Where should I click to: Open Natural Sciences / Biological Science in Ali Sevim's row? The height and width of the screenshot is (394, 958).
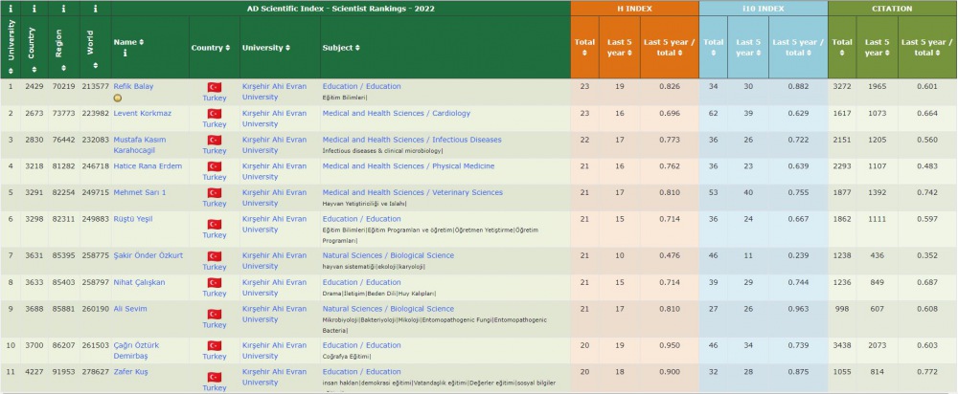coord(388,309)
